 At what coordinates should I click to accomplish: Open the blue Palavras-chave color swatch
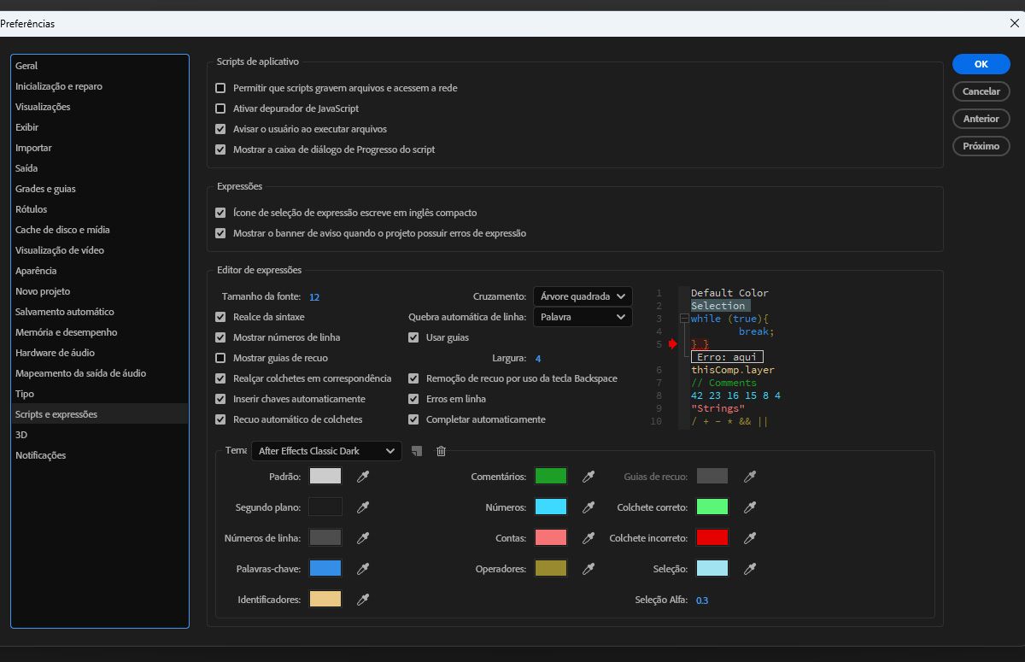(x=325, y=569)
